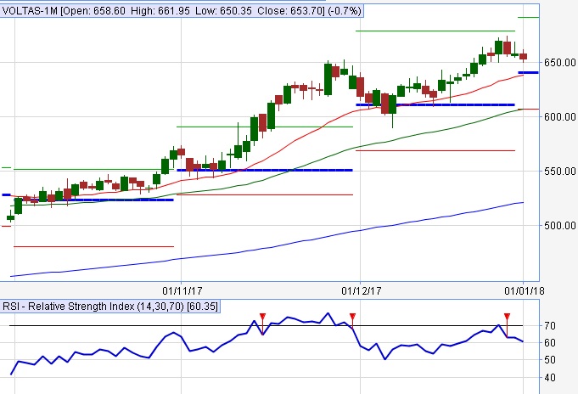
Task: Click the RSI 70 level label
Action: click(550, 326)
